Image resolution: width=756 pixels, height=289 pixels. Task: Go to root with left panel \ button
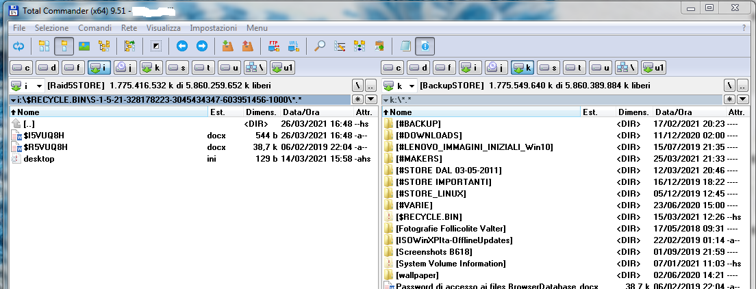[357, 86]
